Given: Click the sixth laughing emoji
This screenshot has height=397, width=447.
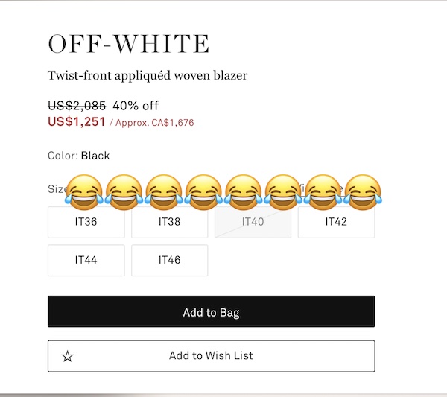Looking at the screenshot, I should pyautogui.click(x=283, y=192).
